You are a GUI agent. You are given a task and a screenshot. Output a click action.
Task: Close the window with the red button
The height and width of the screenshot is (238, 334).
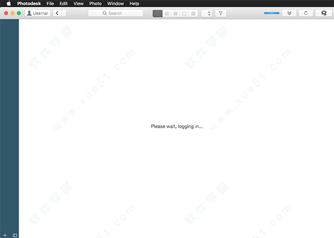tap(6, 13)
